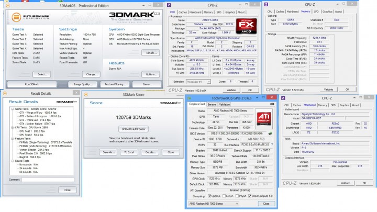The height and width of the screenshot is (212, 377).
Task: Click Options... under Results
Action: [151, 74]
